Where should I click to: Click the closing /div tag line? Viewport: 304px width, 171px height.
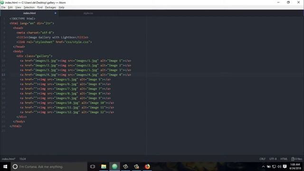pos(21,117)
